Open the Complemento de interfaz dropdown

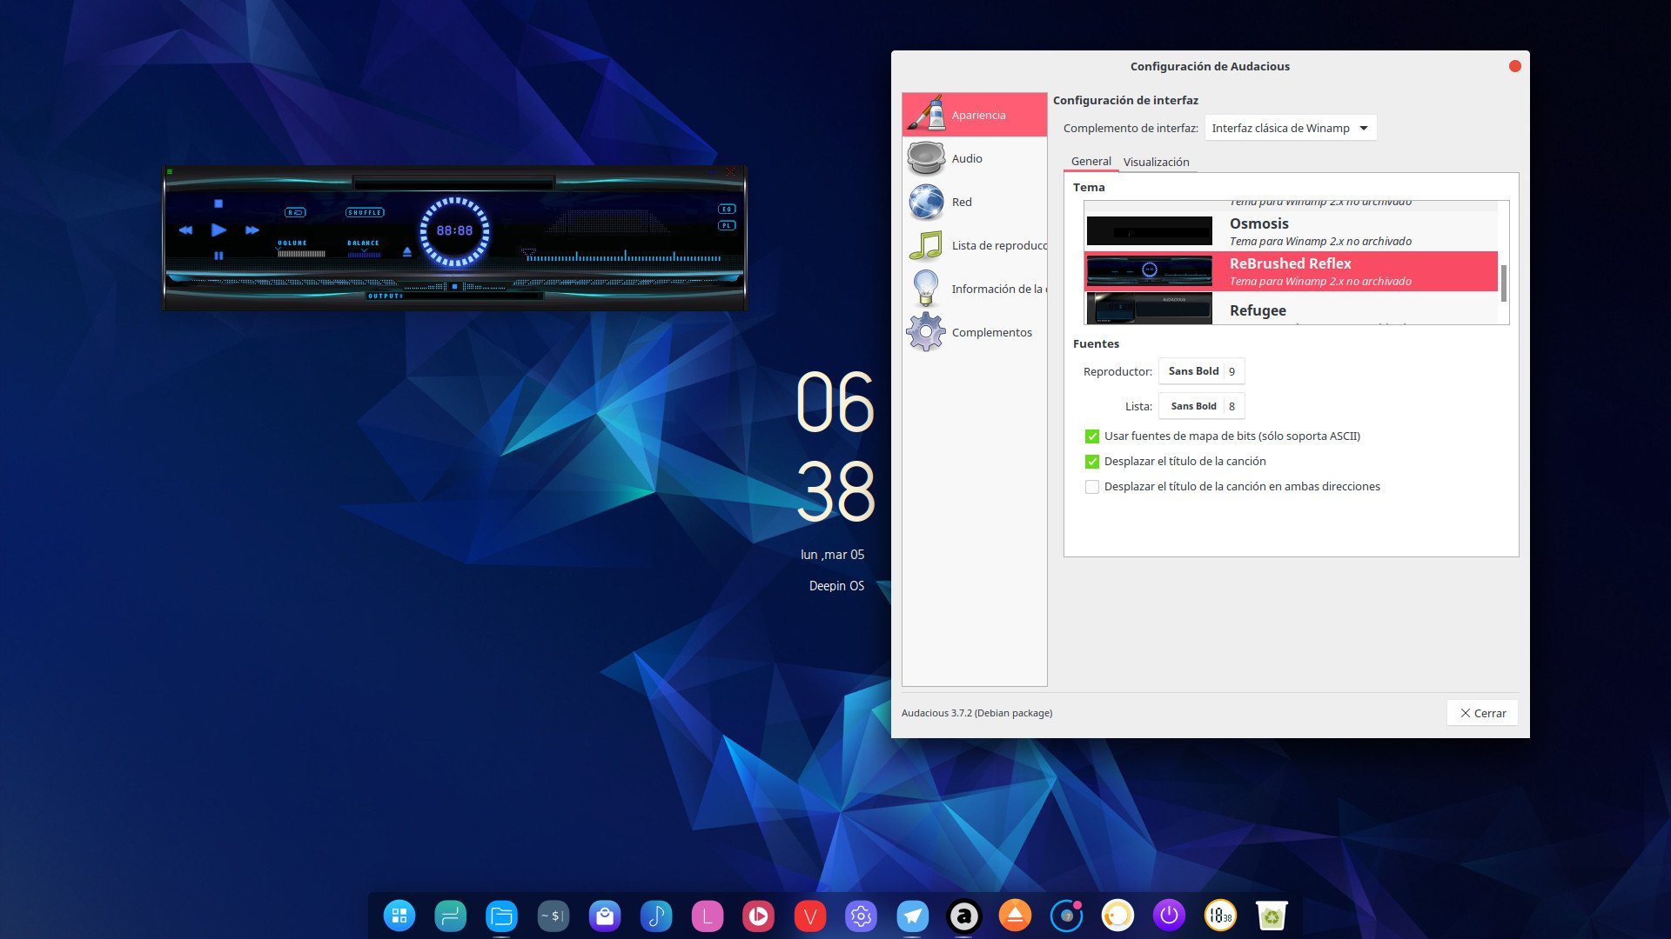click(x=1291, y=128)
